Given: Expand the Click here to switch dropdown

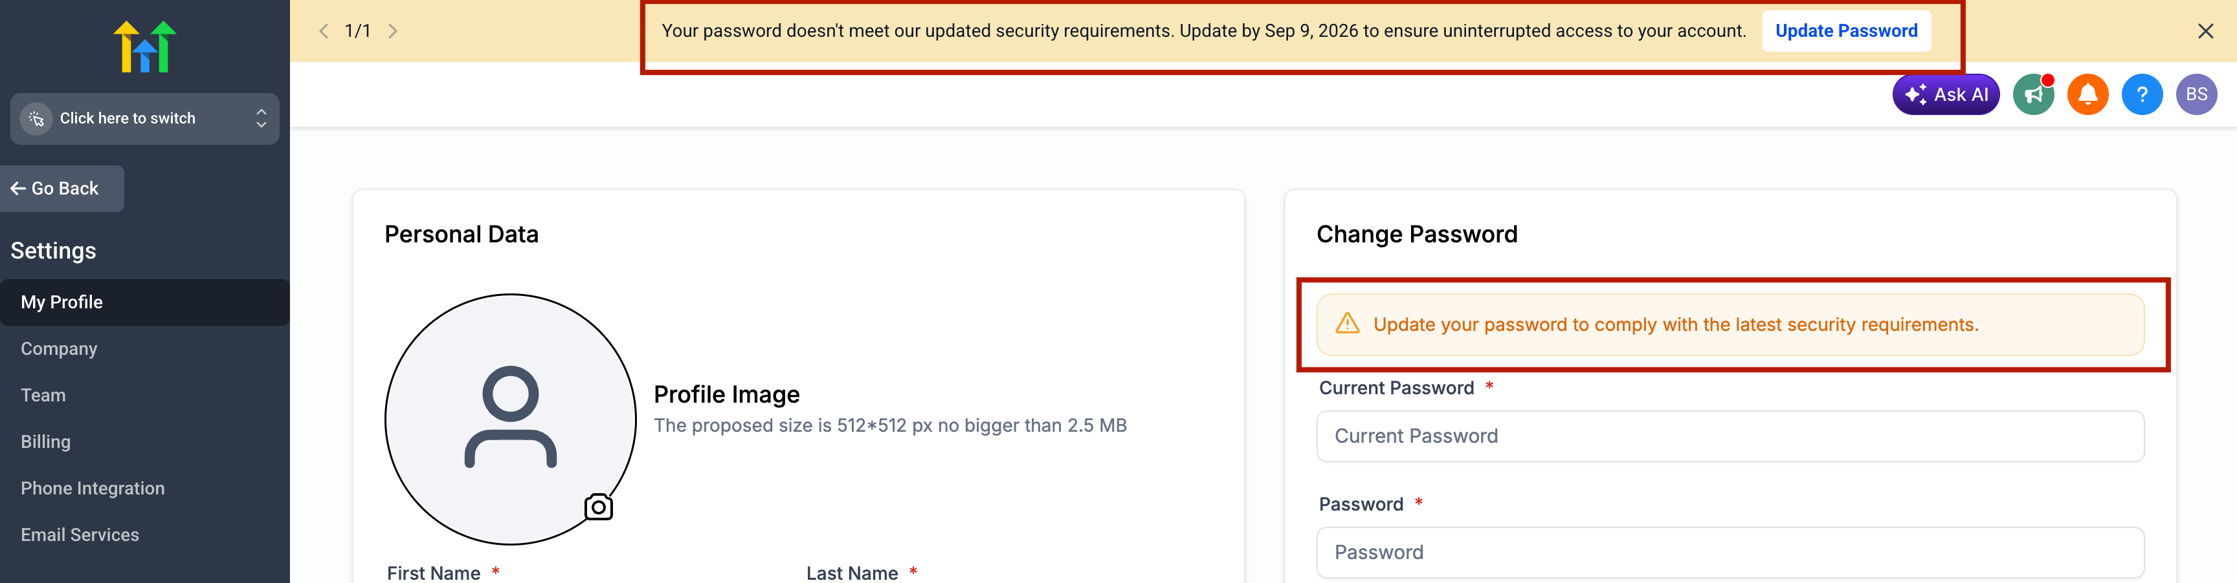Looking at the screenshot, I should [x=144, y=119].
